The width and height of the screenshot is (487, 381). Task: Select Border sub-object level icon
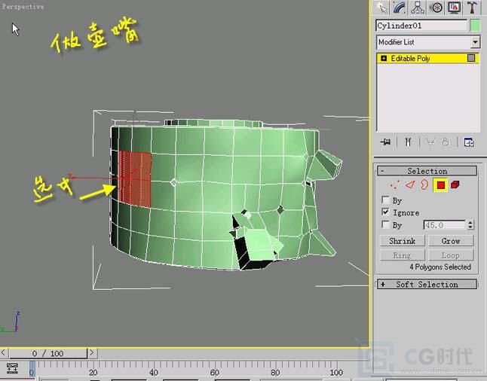(424, 184)
